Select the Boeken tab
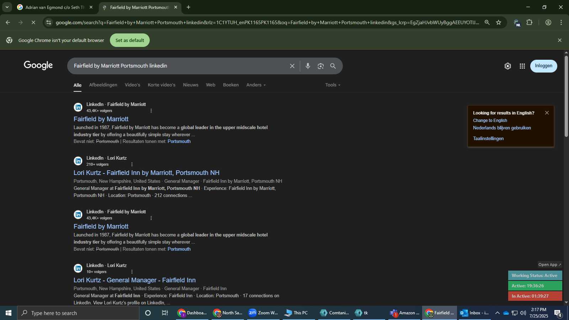Viewport: 569px width, 320px height. (231, 85)
